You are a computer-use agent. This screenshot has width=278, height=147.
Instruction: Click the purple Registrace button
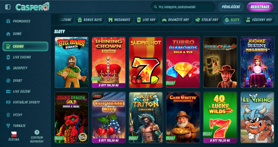pos(260,7)
